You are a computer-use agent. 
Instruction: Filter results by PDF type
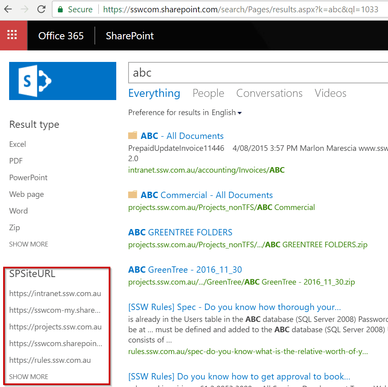coord(16,161)
